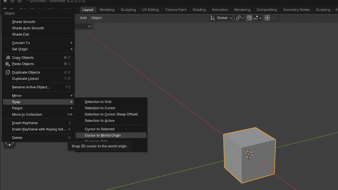338x190 pixels.
Task: Switch to the Rendering workspace tab
Action: (242, 10)
